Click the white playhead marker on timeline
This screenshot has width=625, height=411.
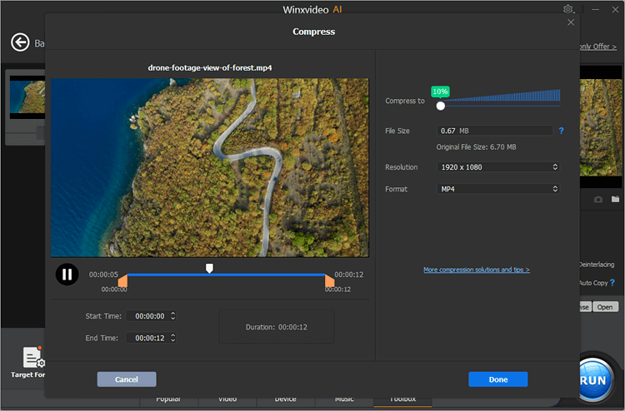point(209,268)
